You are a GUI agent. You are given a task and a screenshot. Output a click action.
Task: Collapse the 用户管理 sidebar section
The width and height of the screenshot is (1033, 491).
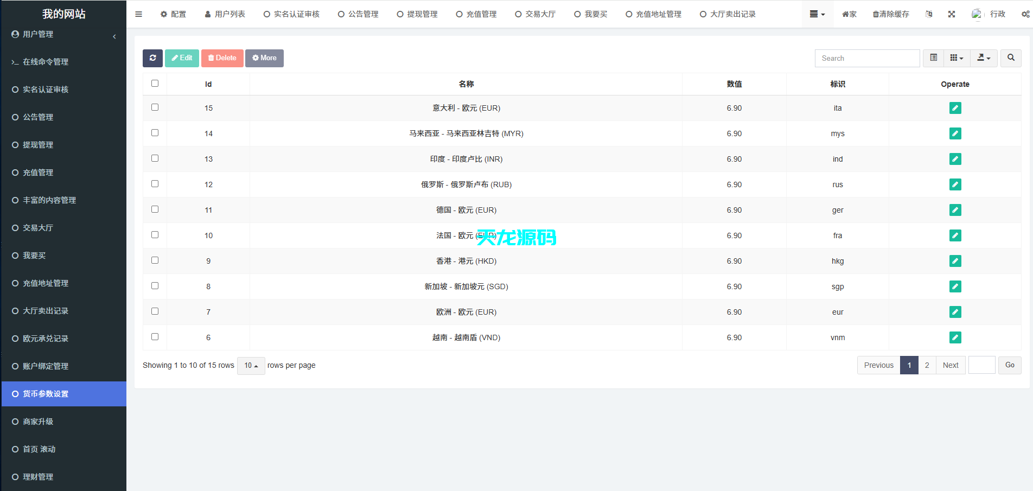click(114, 36)
